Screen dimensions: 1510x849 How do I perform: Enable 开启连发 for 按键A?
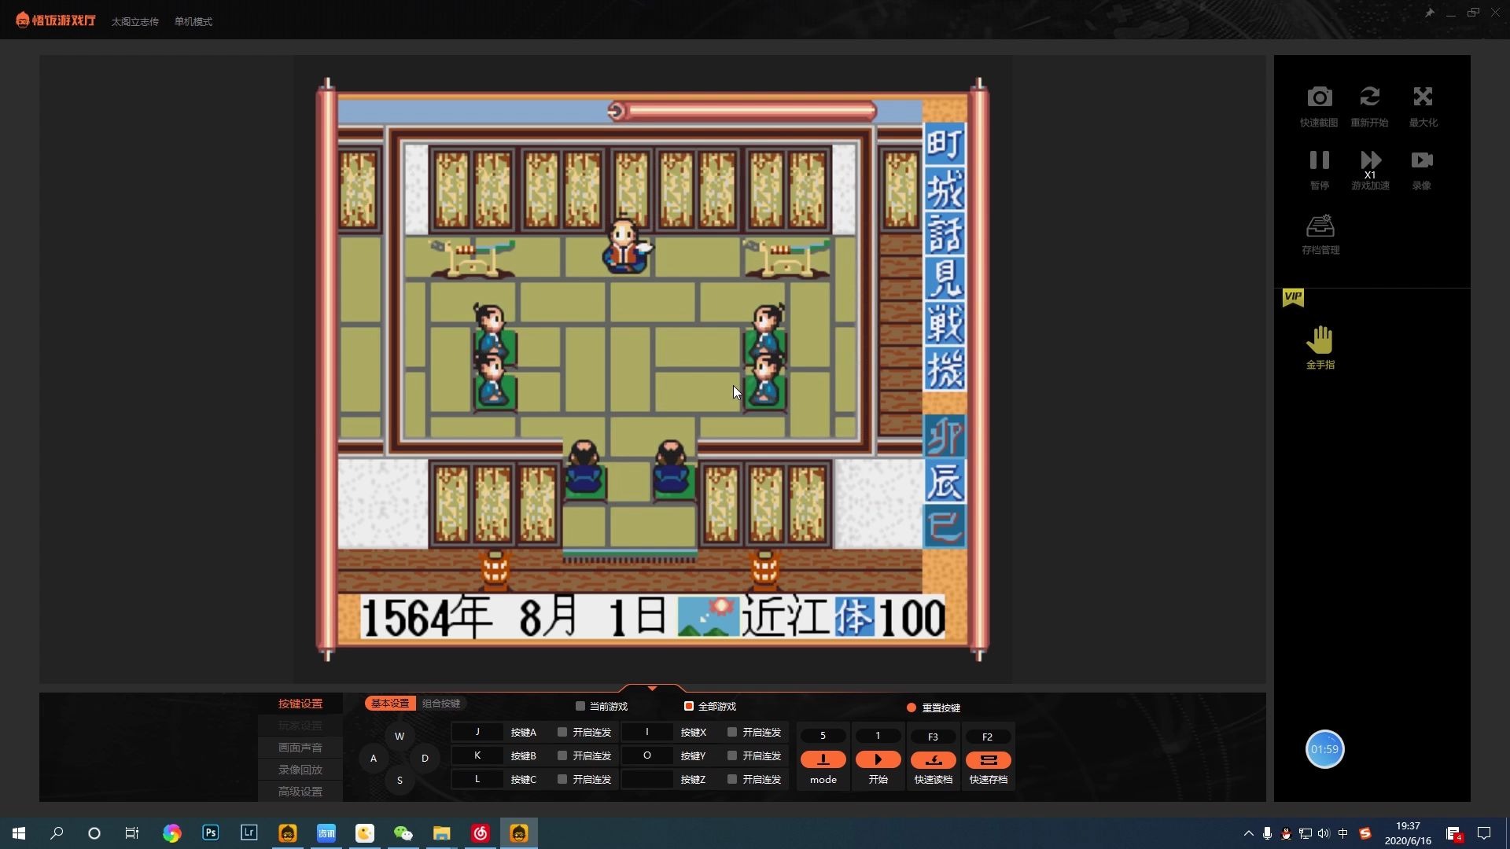562,733
